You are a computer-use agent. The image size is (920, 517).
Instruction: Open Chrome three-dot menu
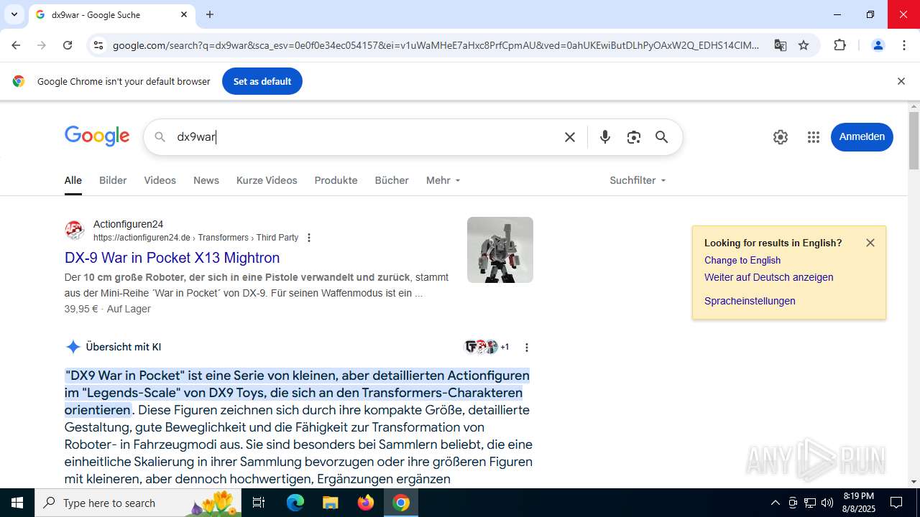[x=904, y=45]
